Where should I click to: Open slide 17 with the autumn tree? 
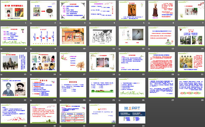point(73,62)
